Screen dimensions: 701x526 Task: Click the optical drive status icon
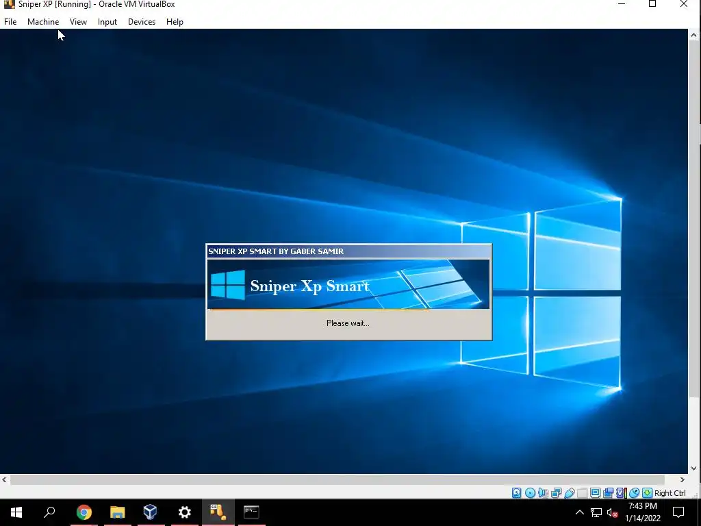click(530, 493)
